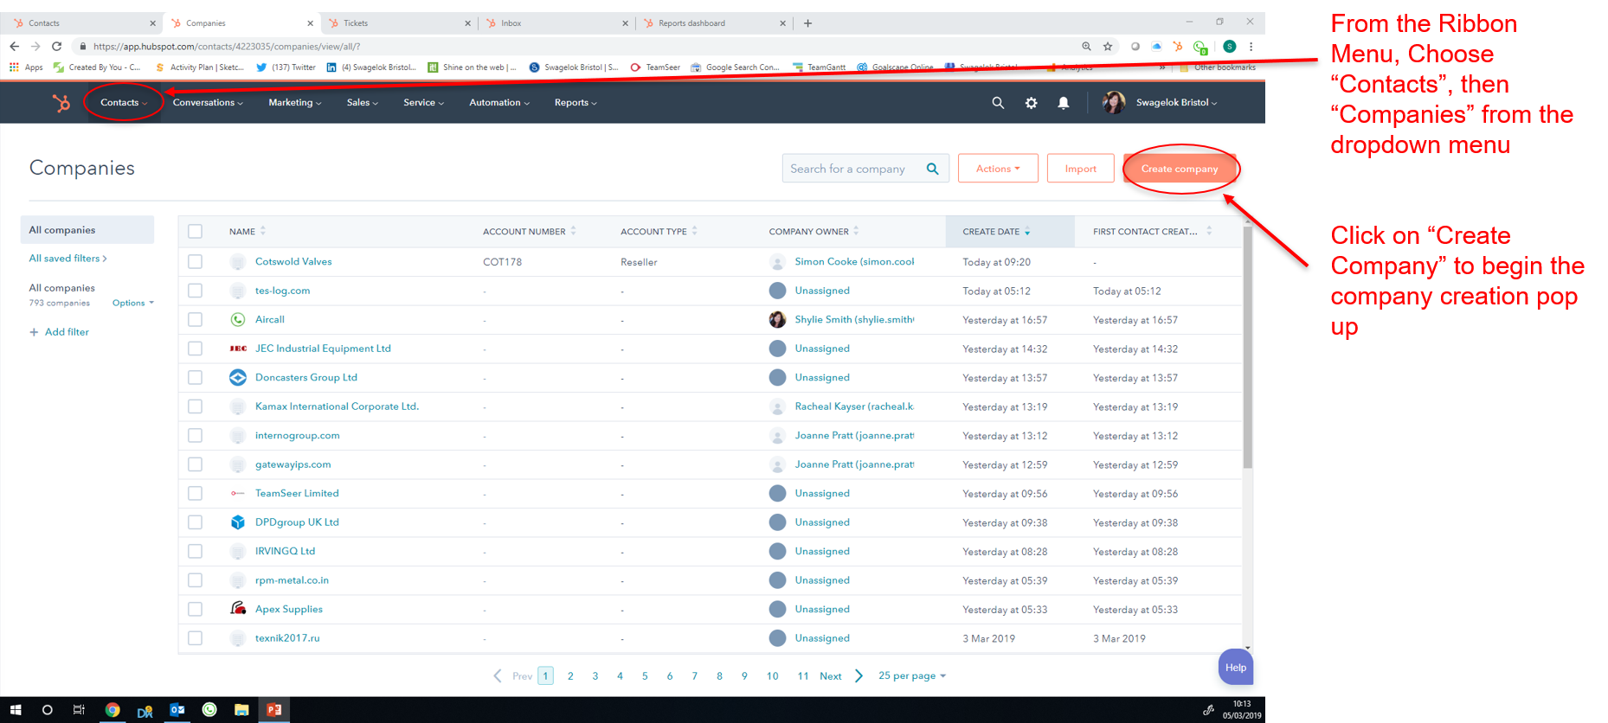The height and width of the screenshot is (723, 1608).
Task: Open the notifications bell icon
Action: [x=1064, y=103]
